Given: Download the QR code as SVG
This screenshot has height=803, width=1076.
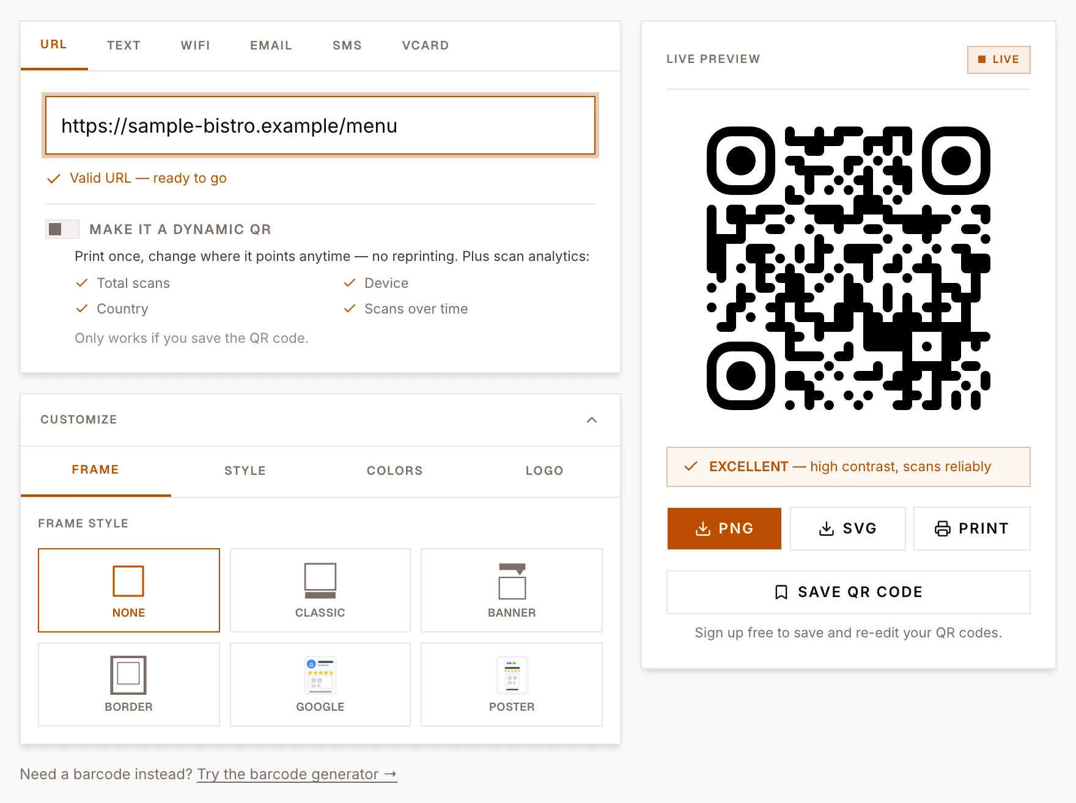Looking at the screenshot, I should click(x=848, y=529).
